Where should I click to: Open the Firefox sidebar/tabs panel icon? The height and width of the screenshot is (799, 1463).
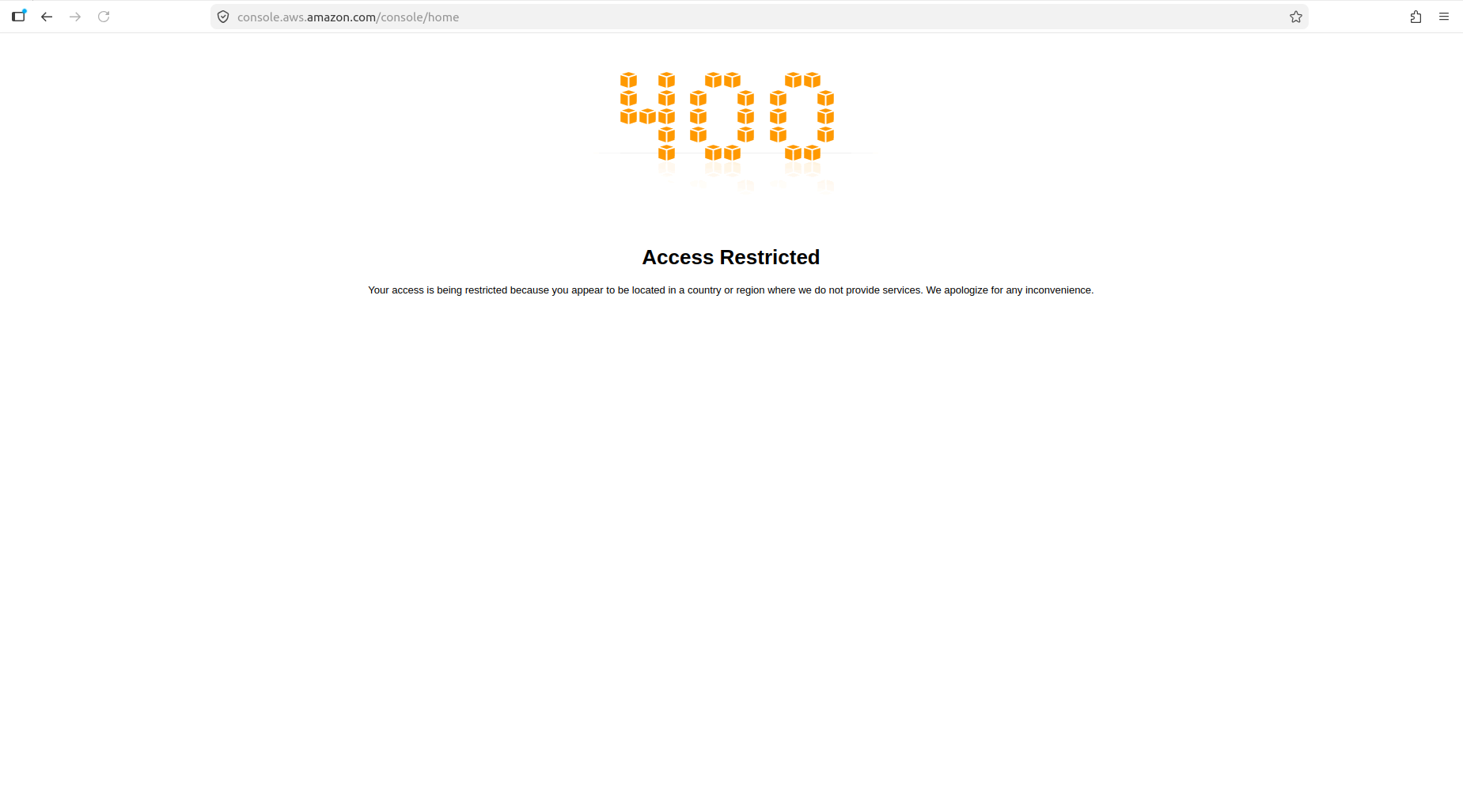tap(19, 17)
